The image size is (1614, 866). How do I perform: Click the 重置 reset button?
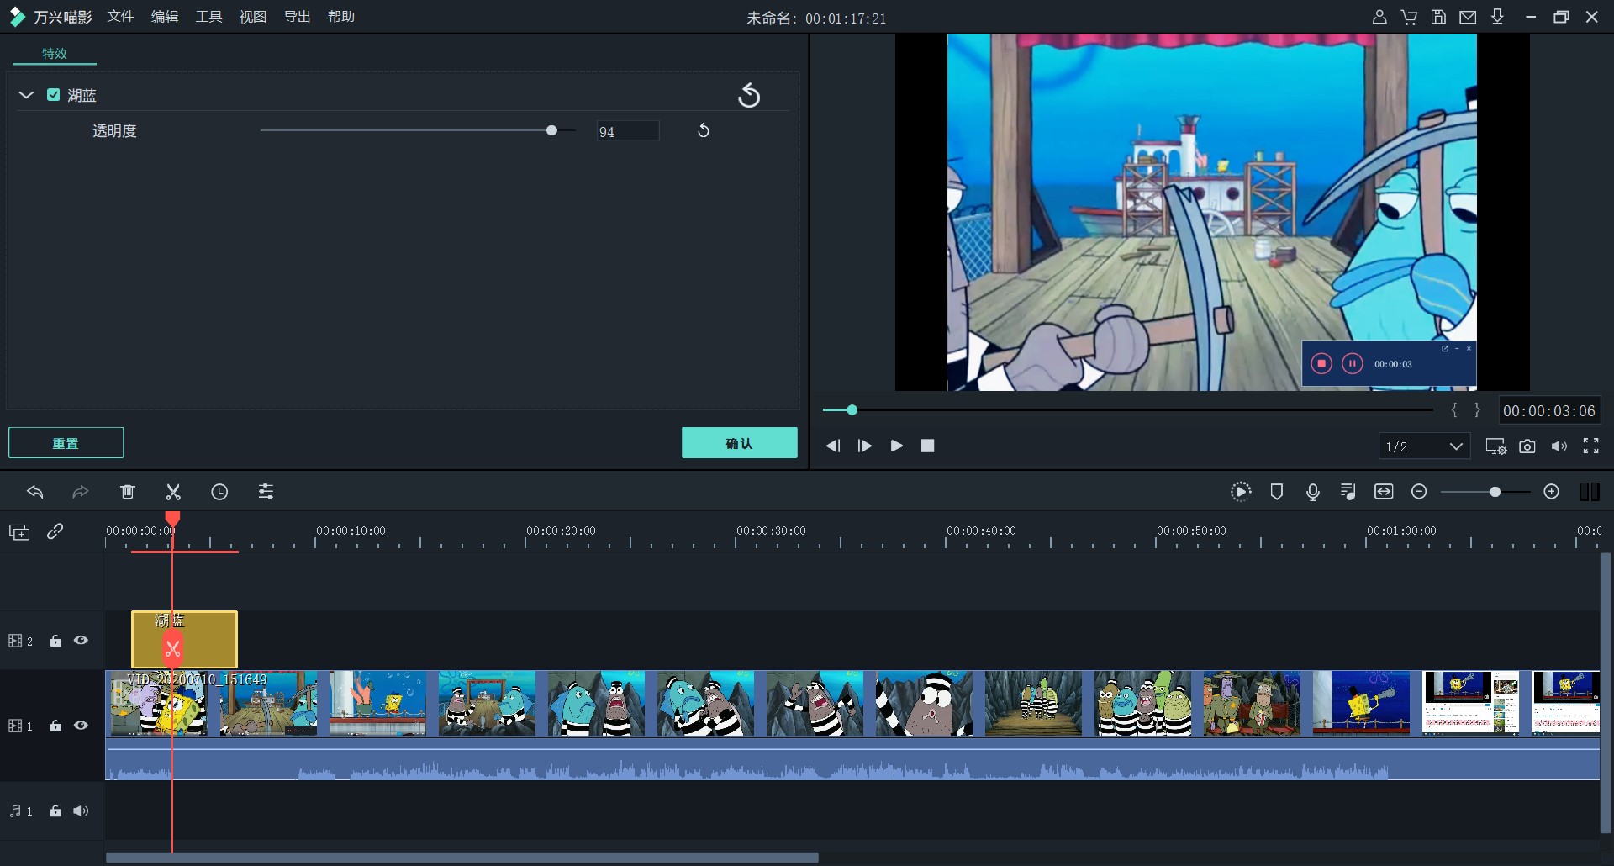[x=66, y=443]
